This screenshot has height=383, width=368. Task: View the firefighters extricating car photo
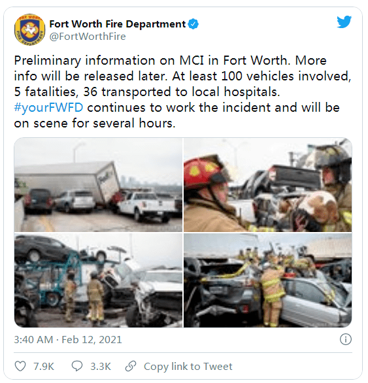(x=268, y=280)
